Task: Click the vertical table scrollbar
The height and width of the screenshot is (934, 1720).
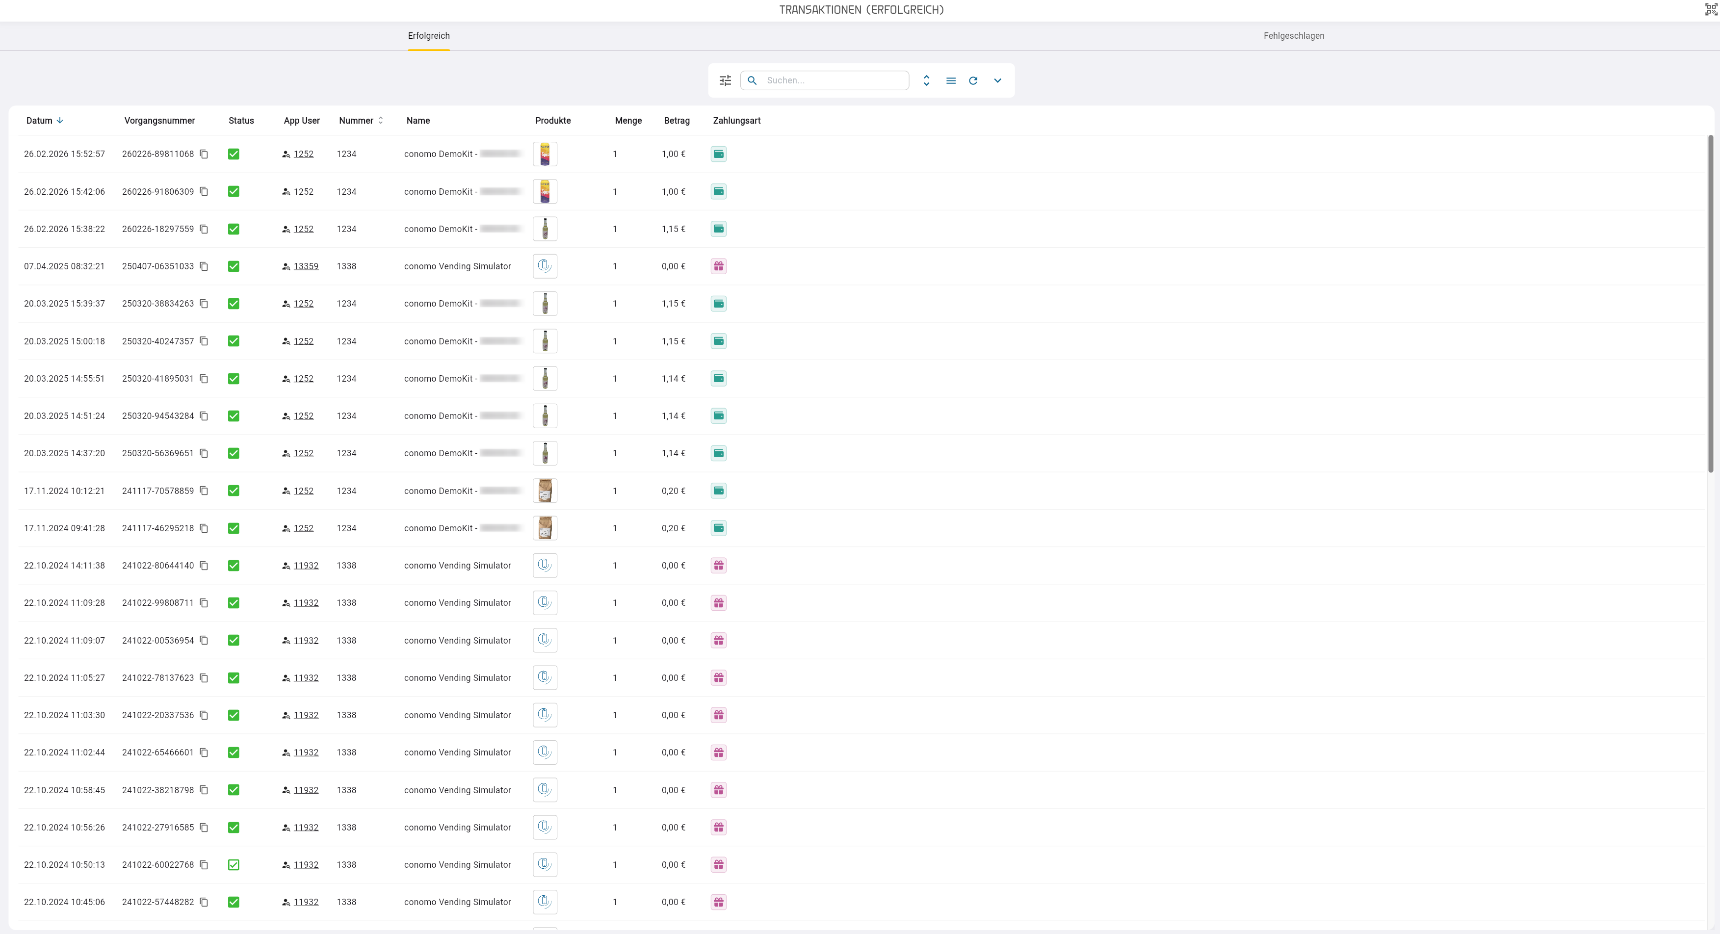Action: click(x=1711, y=304)
